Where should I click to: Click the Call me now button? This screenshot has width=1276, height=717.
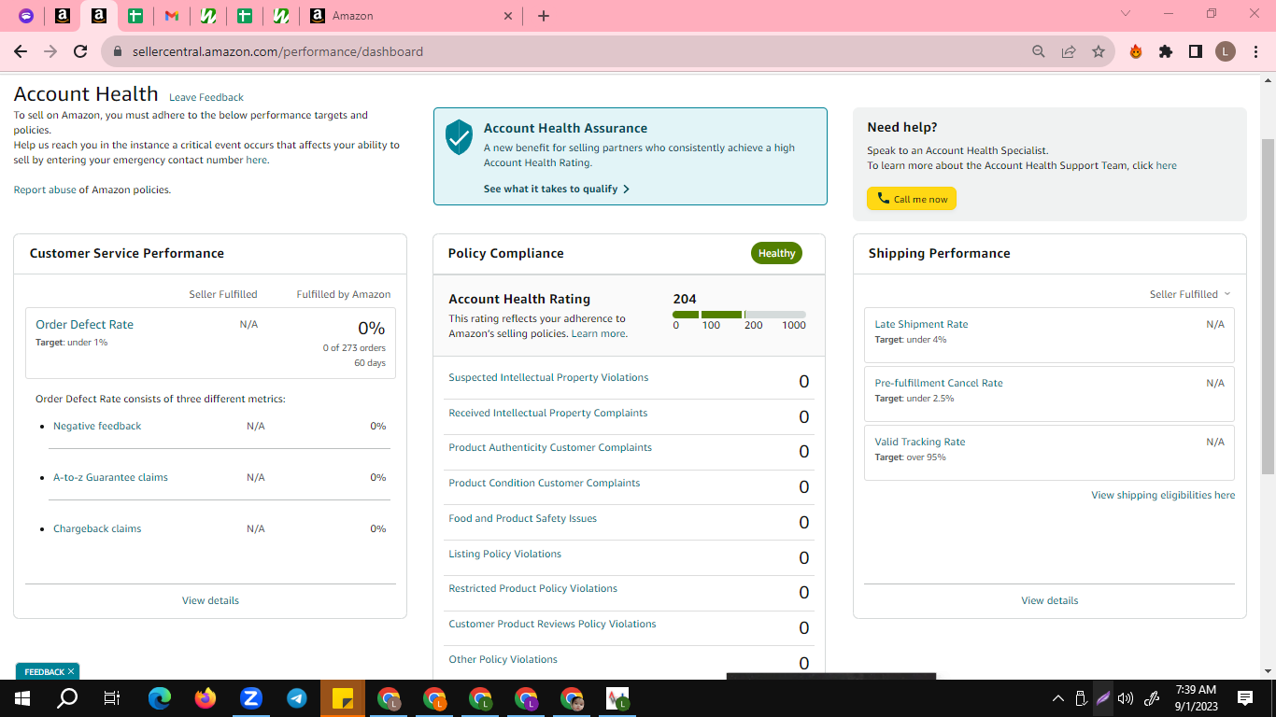click(912, 199)
